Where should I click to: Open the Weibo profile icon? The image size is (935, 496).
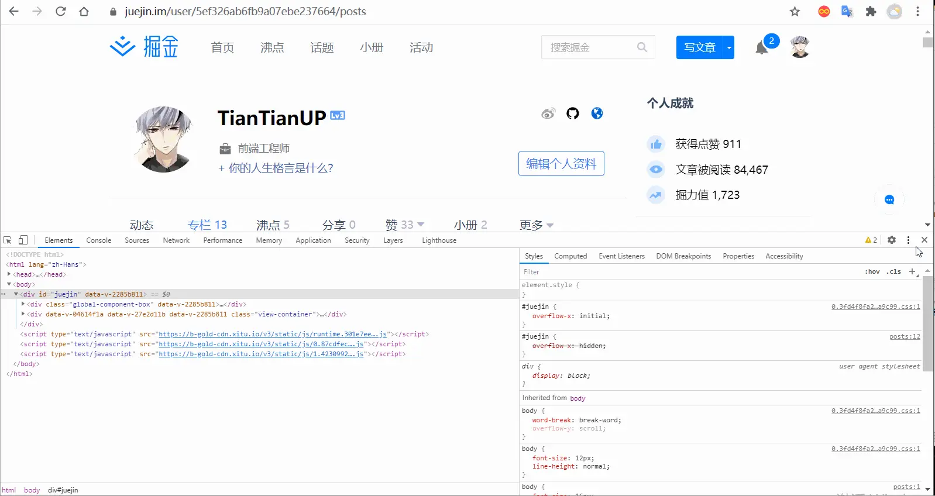coord(548,113)
